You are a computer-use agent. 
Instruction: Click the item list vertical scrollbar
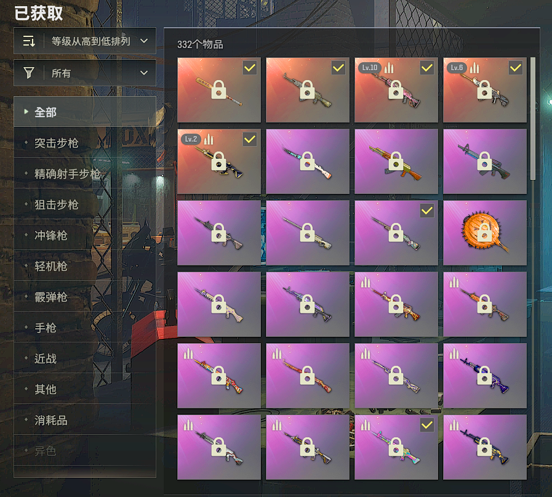533,118
